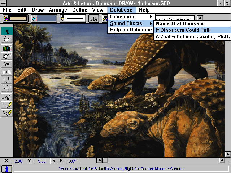Viewport: 231px width, 173px height.
Task: Choose Name That Dinosaur
Action: click(192, 23)
